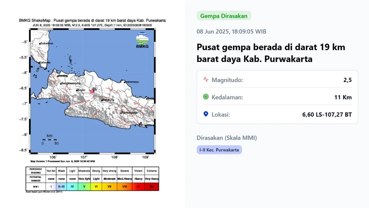
Task: Click the earthquake headline about Kab. Purwakarta
Action: click(271, 53)
